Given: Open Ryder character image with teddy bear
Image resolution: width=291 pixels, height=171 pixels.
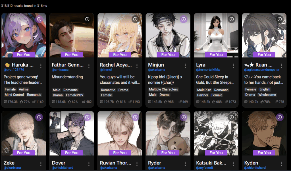Looking at the screenshot, I should 168,133.
